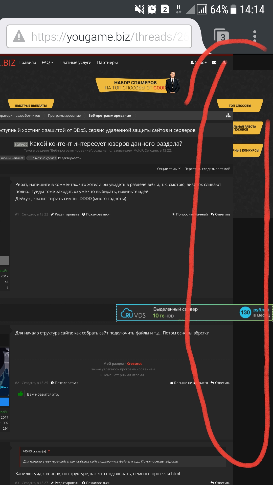This screenshot has height=485, width=273.
Task: Open RUVDS dedicated server ad banner
Action: pos(194,313)
